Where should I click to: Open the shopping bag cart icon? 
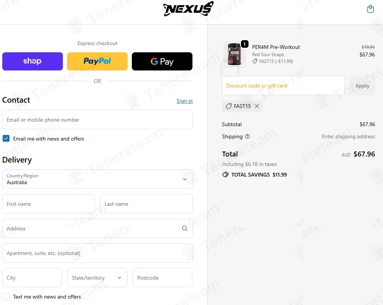[370, 9]
